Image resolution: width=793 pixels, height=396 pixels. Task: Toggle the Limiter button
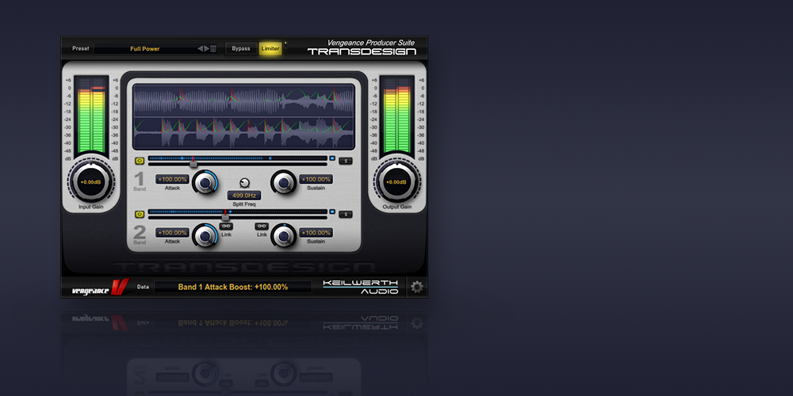tap(270, 48)
